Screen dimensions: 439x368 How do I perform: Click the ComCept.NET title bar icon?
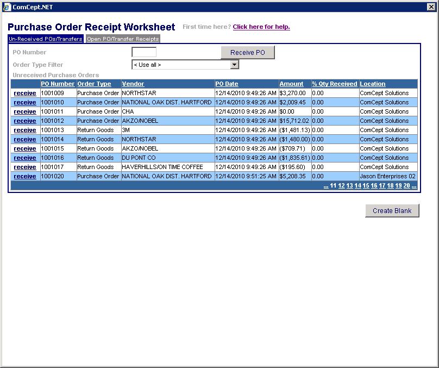7,7
